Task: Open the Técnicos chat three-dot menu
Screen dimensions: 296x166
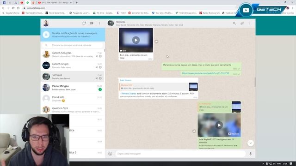Action: coord(250,24)
